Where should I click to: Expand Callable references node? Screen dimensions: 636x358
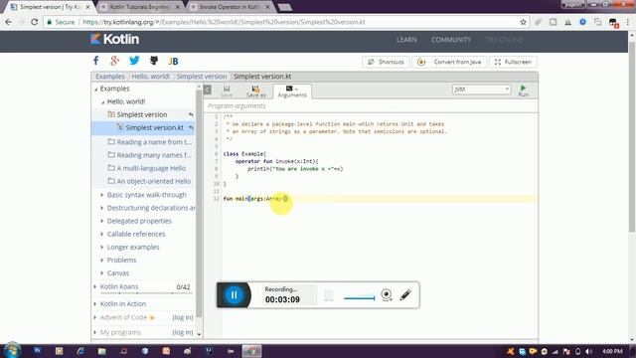pyautogui.click(x=101, y=235)
